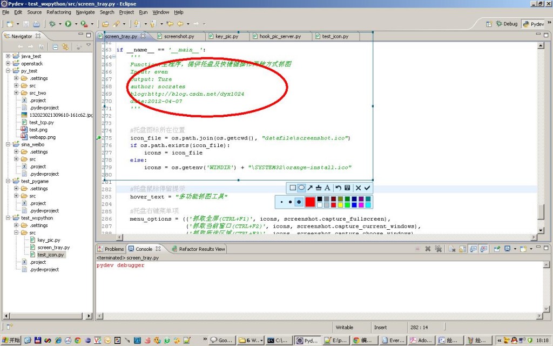Toggle Link with Editor in Navigator
The image size is (553, 346).
(65, 46)
